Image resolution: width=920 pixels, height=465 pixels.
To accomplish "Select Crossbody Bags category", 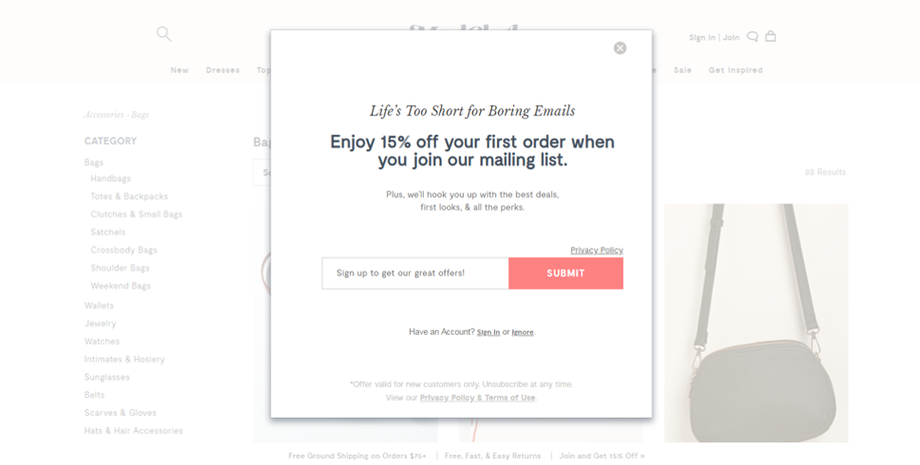I will pos(124,250).
